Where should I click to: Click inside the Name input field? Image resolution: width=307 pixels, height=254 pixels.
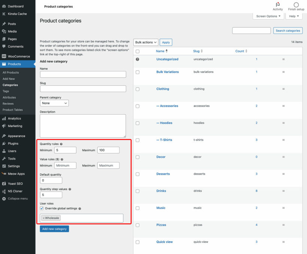click(83, 74)
